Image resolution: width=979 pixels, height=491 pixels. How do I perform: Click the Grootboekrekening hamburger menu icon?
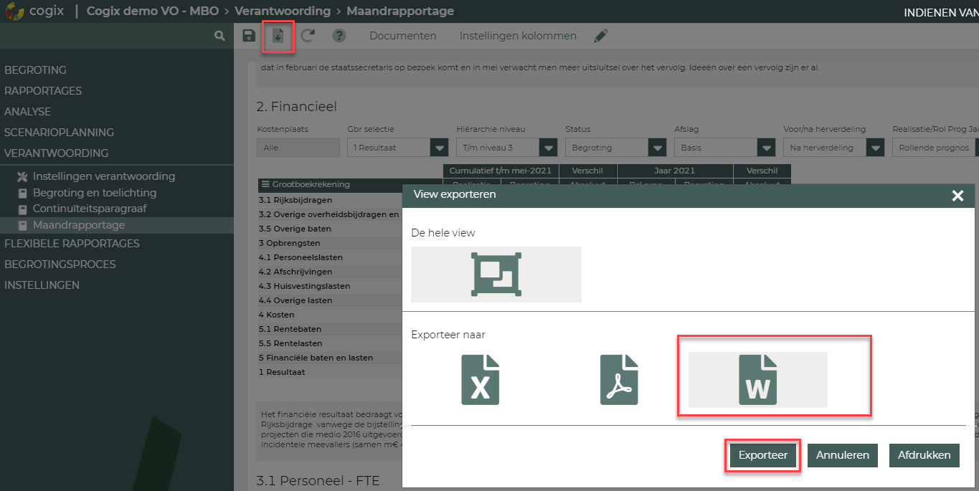[265, 185]
